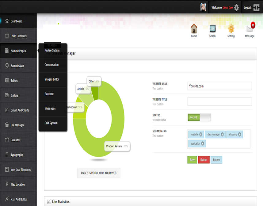Open the Dashboard sidebar item
Viewport: 263px width, 206px height.
tap(18, 21)
